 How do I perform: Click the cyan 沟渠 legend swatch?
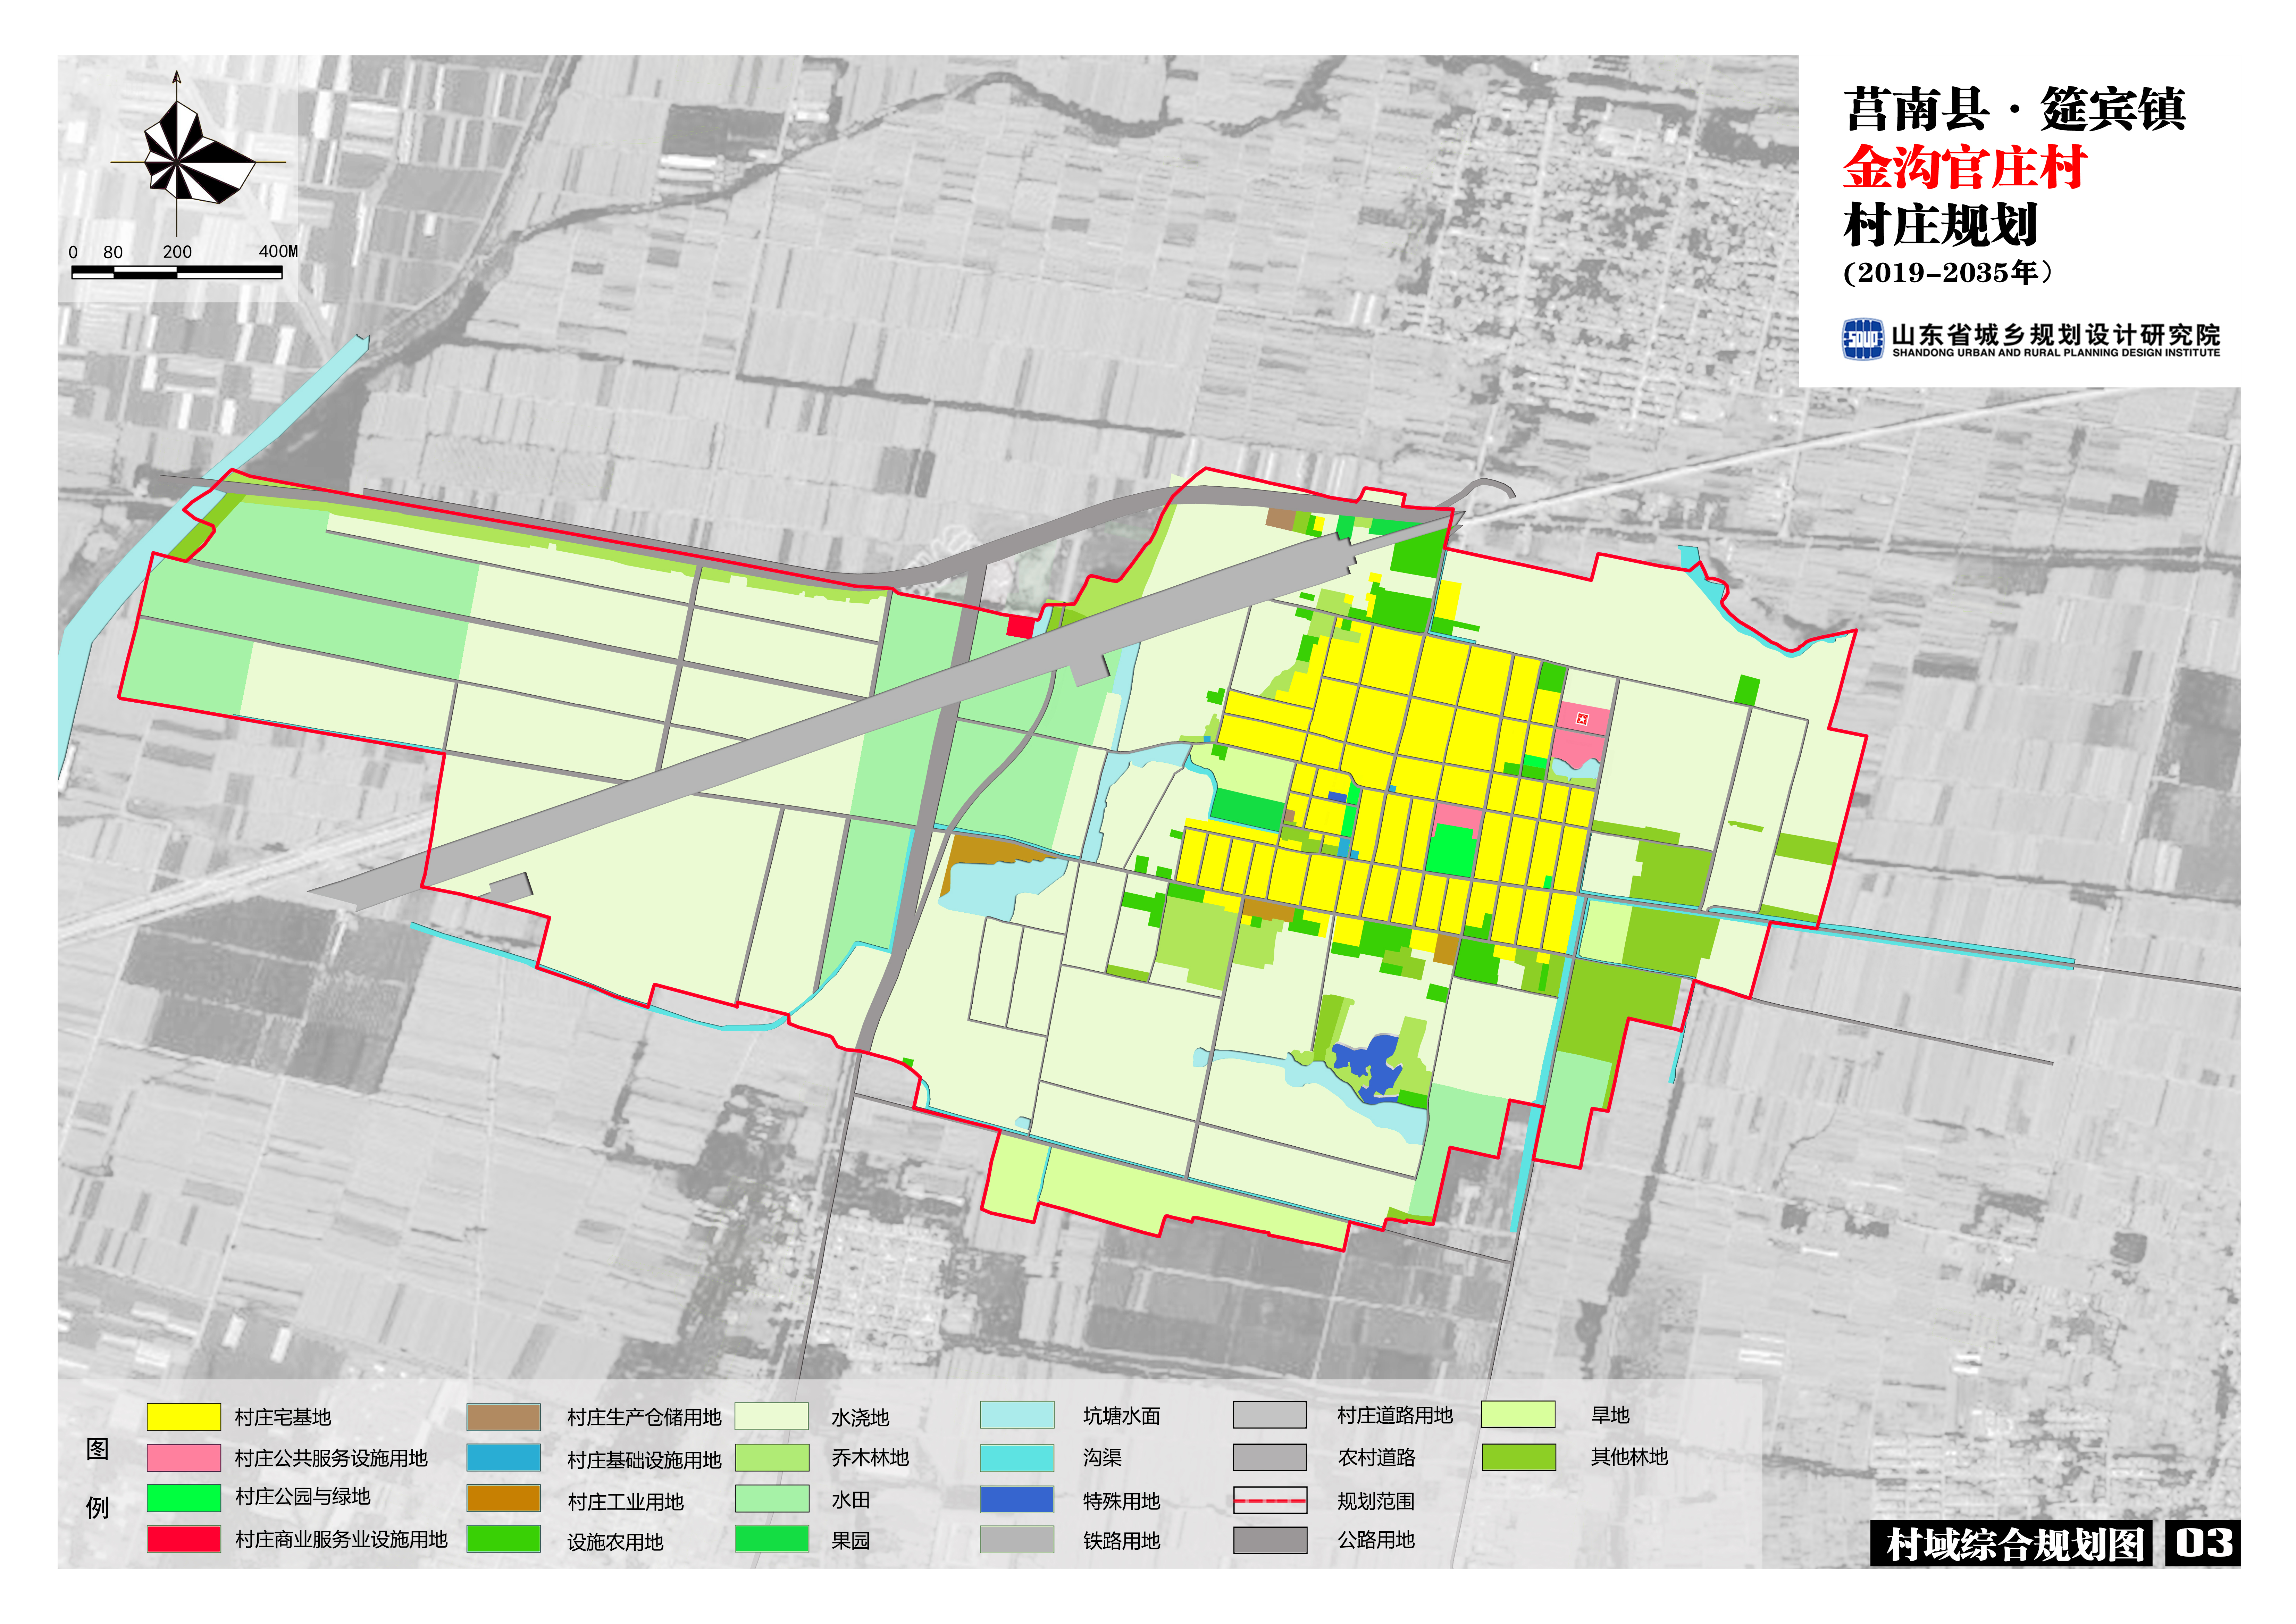tap(1017, 1458)
